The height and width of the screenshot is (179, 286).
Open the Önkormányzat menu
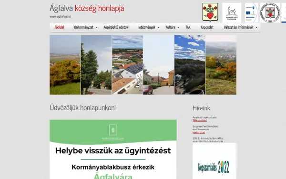[x=84, y=27]
